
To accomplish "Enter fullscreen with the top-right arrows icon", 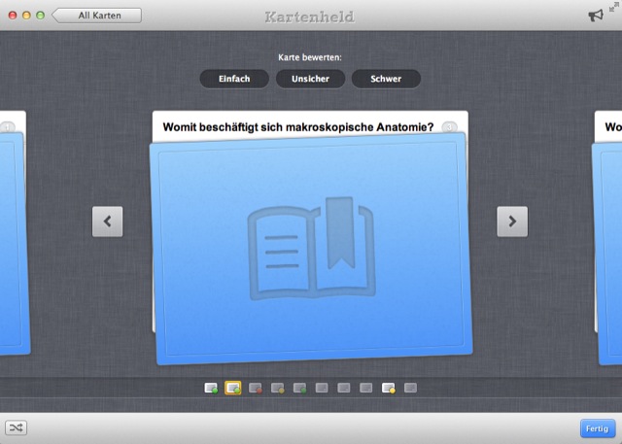I will point(613,7).
